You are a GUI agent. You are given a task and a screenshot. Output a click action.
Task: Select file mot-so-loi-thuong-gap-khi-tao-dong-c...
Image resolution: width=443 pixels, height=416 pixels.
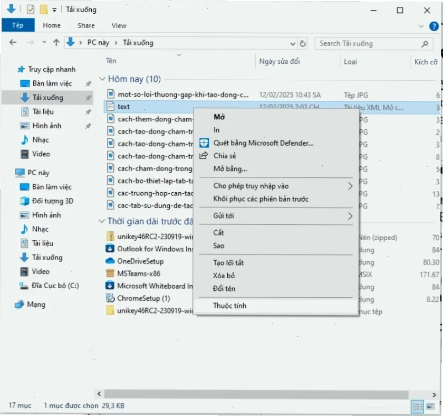tap(183, 94)
